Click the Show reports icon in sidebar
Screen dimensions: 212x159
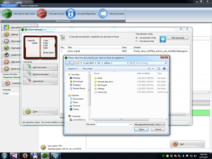(x=6, y=41)
